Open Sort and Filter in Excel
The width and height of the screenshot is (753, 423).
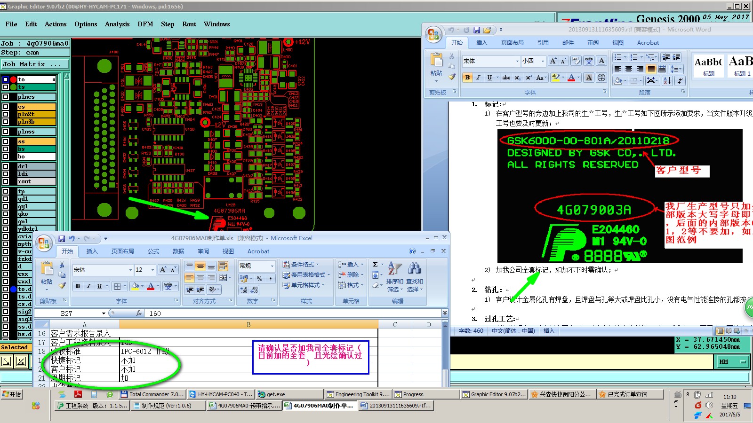[394, 277]
